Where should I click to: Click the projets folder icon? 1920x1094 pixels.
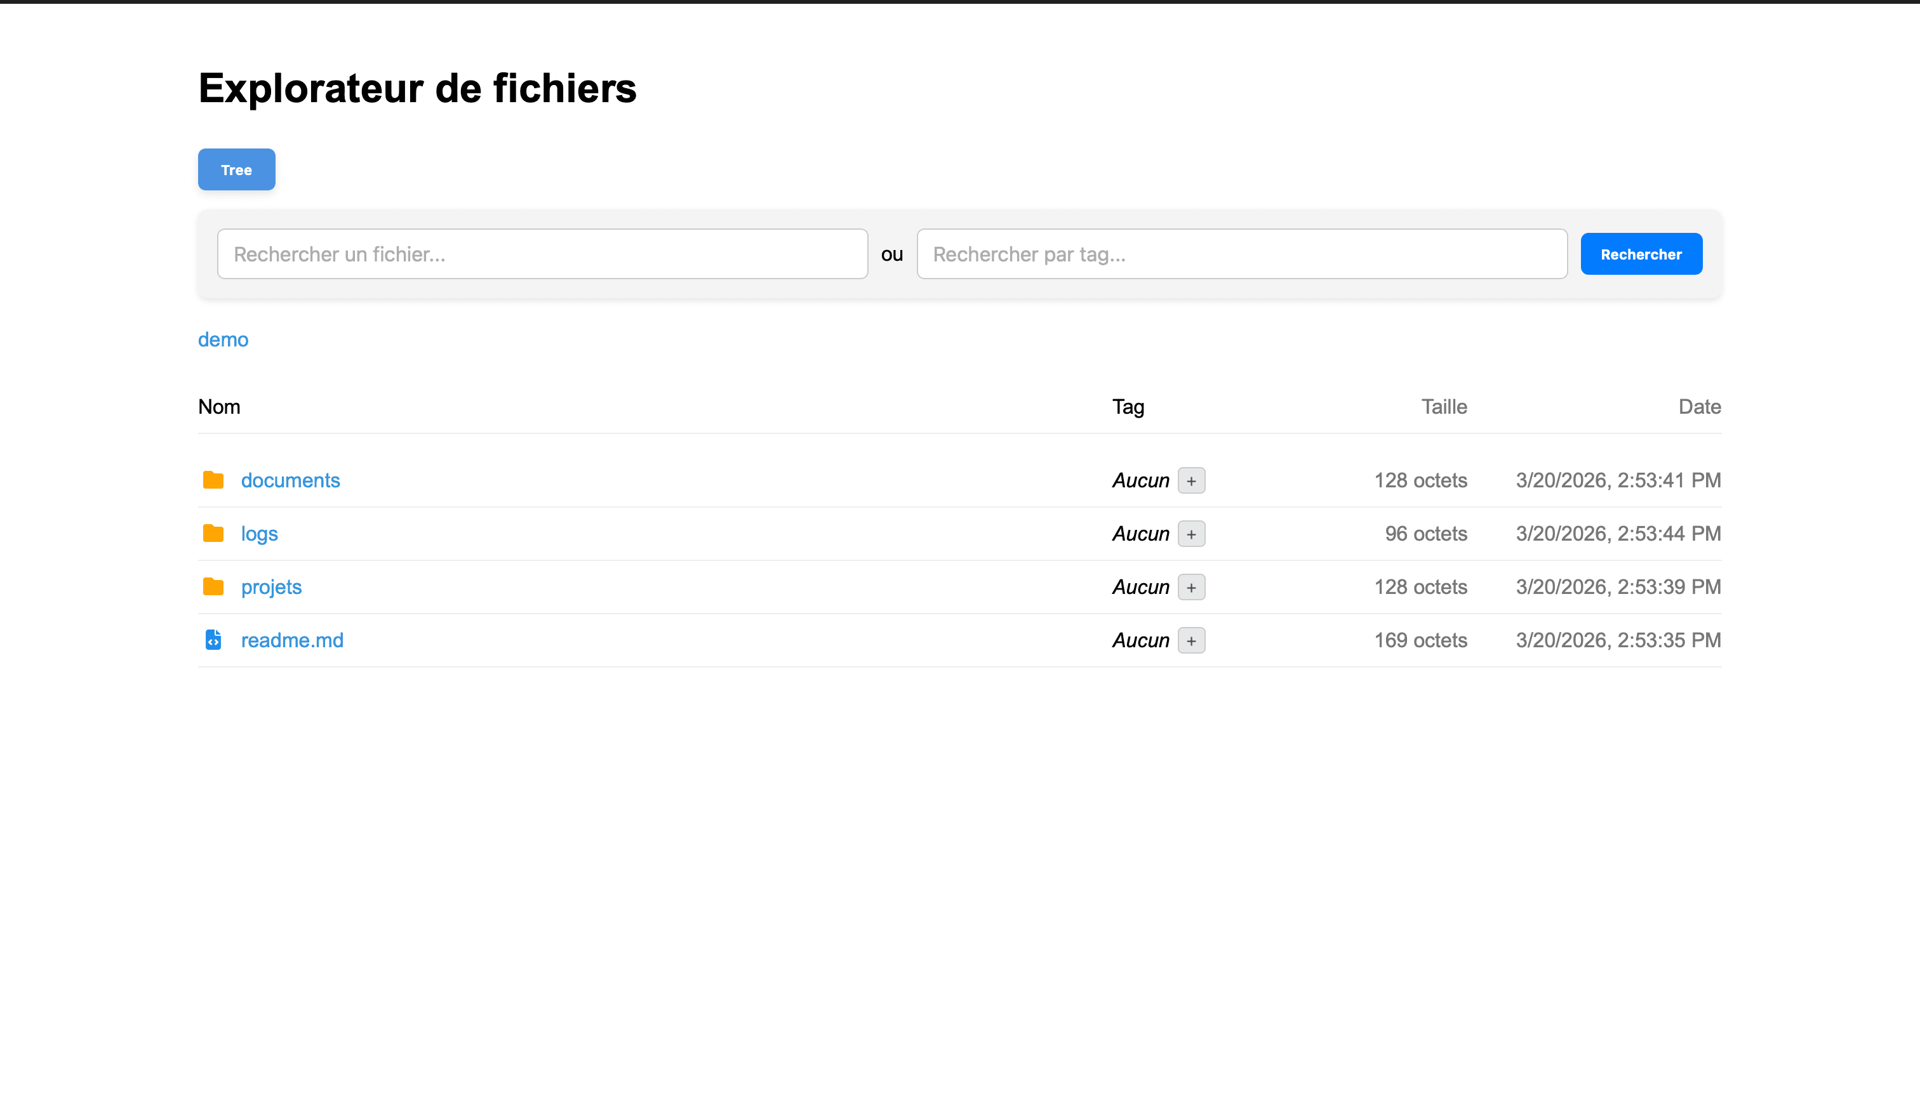213,587
